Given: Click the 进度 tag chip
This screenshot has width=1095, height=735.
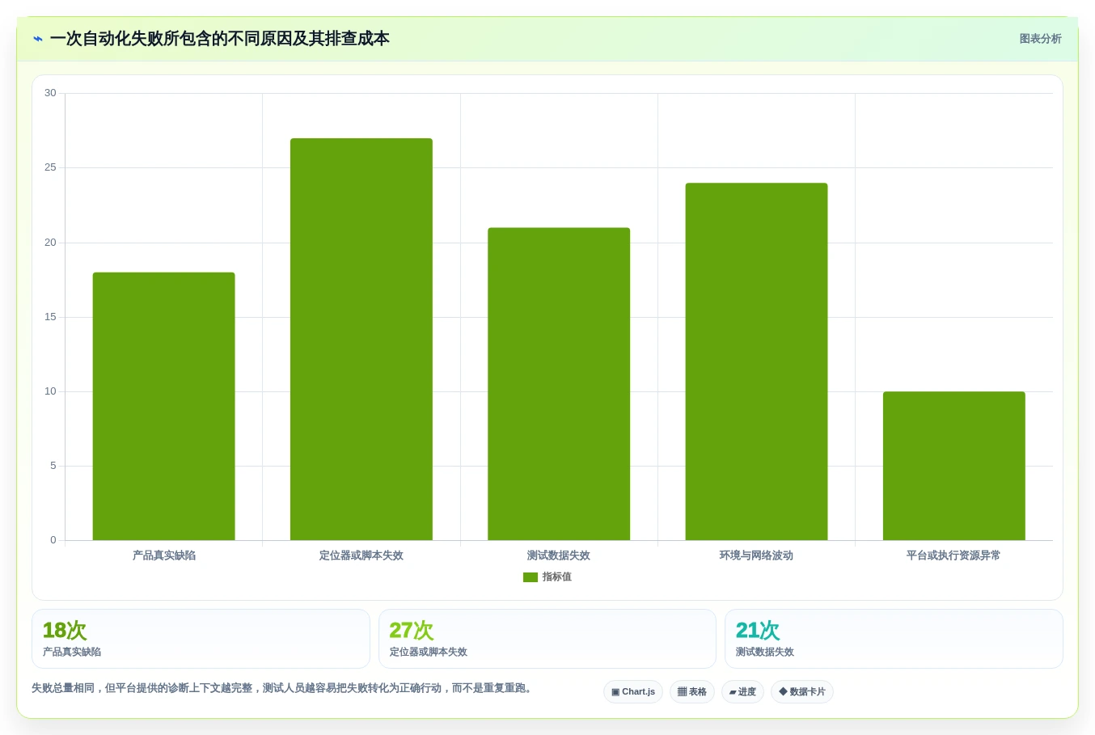Looking at the screenshot, I should (x=742, y=692).
